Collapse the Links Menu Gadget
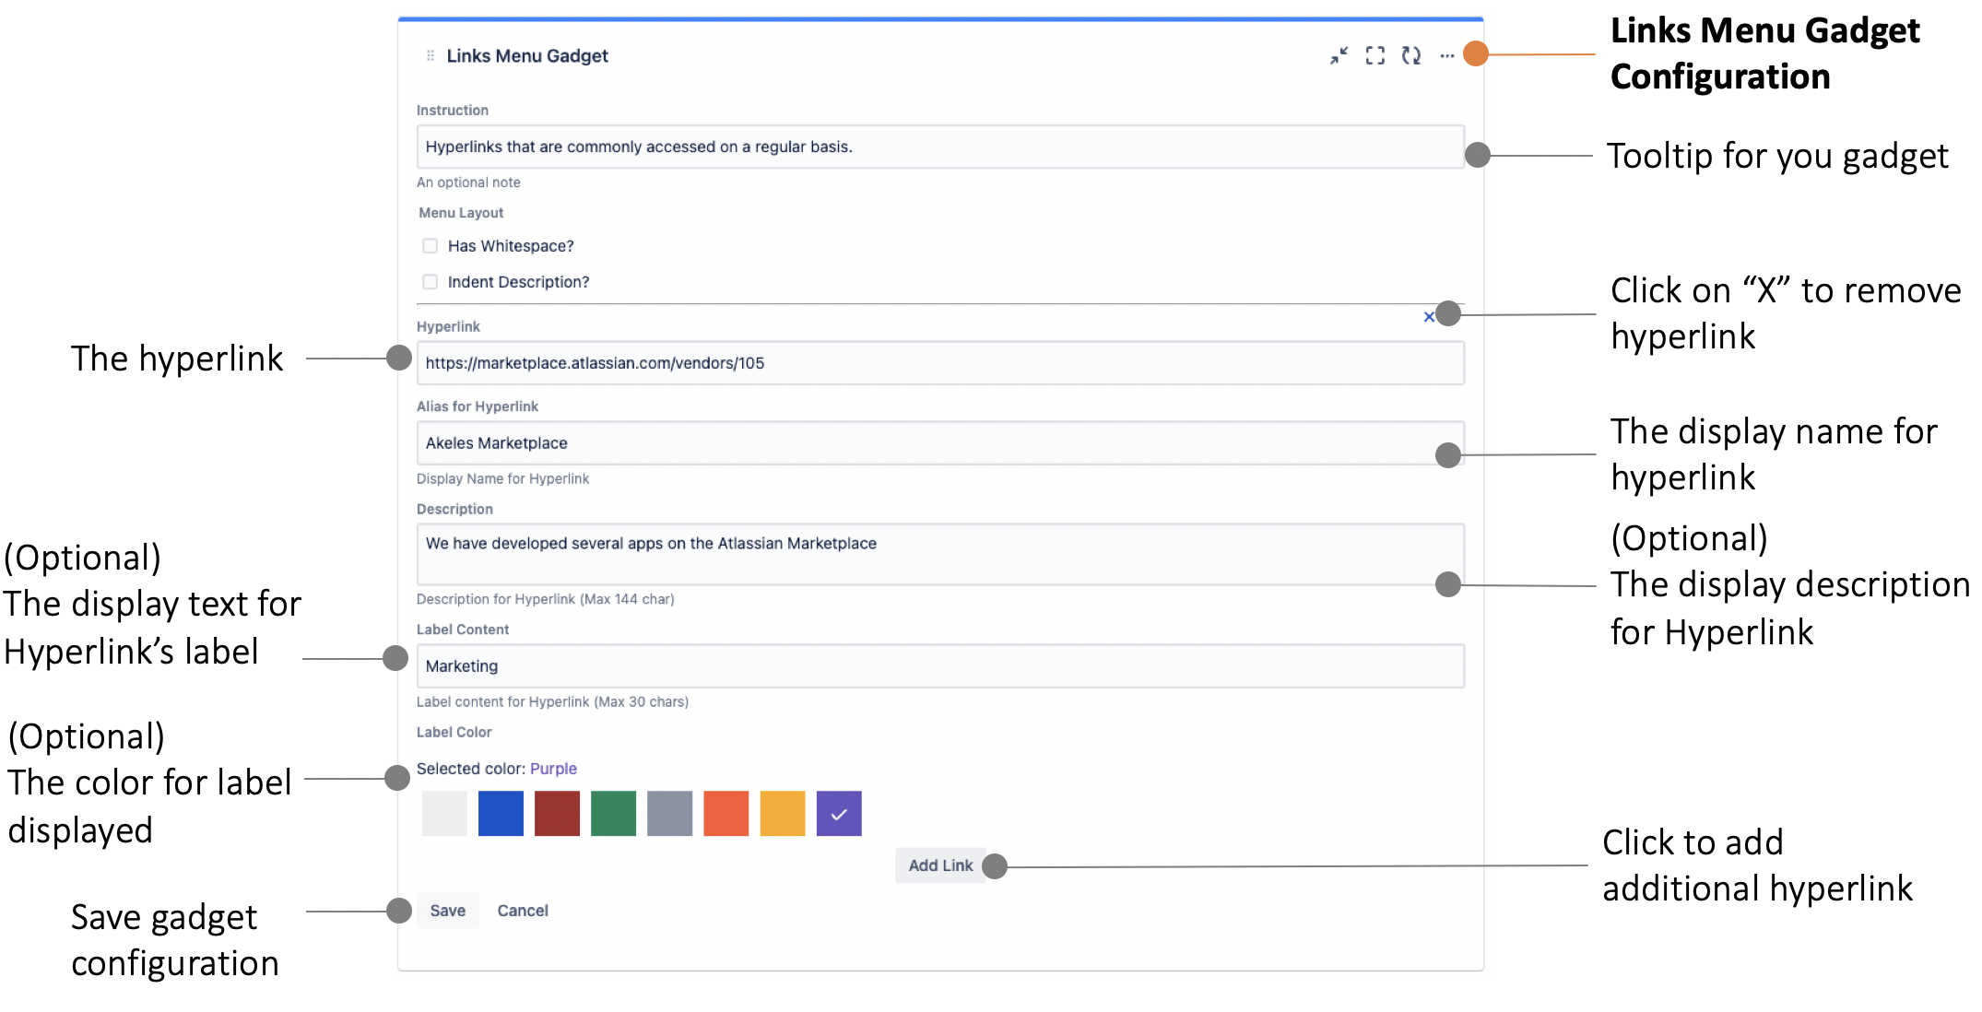The height and width of the screenshot is (1012, 1982). click(1339, 55)
